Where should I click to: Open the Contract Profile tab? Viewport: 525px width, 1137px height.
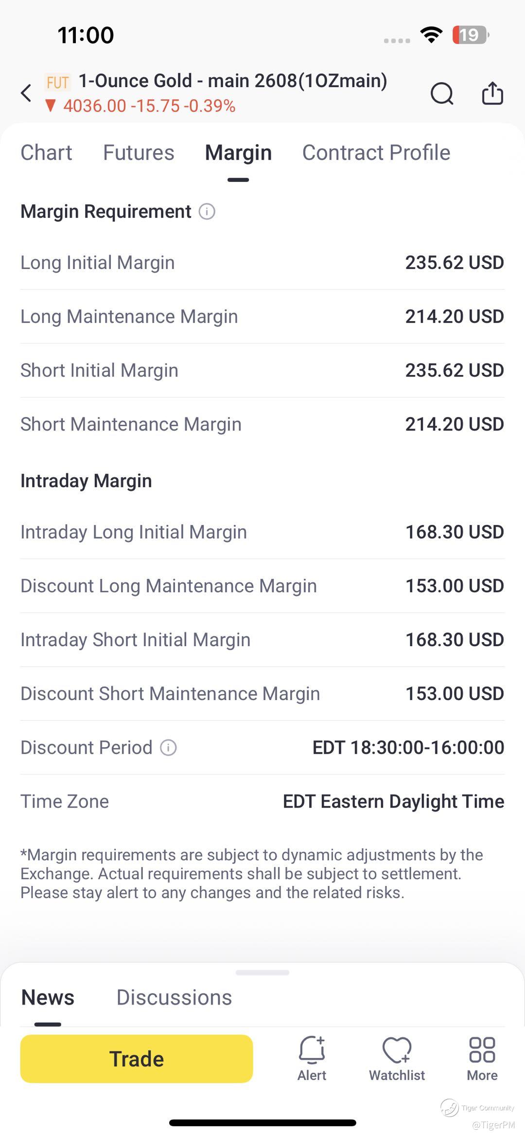pos(376,153)
